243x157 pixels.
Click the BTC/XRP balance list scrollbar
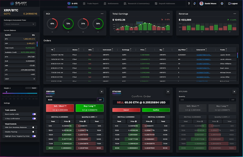tap(37, 44)
